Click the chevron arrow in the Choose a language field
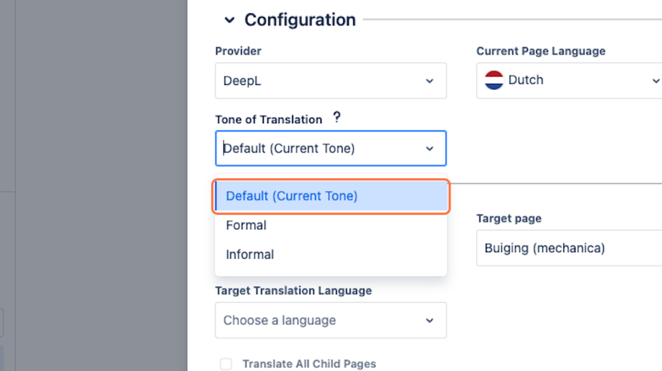The height and width of the screenshot is (371, 662). pos(430,320)
